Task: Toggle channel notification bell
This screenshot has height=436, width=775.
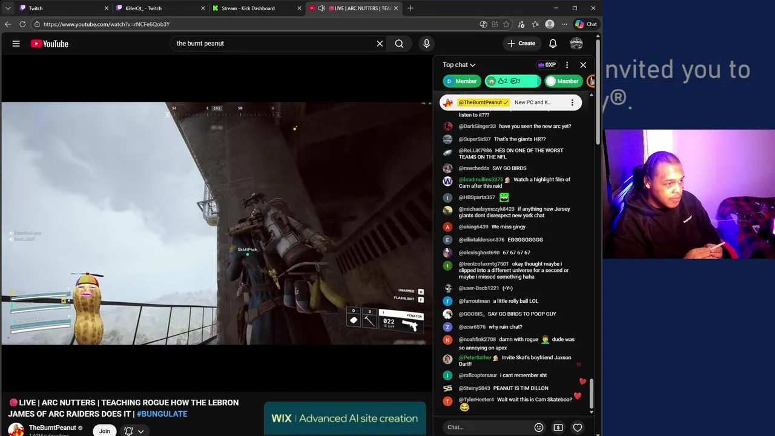Action: (x=128, y=431)
